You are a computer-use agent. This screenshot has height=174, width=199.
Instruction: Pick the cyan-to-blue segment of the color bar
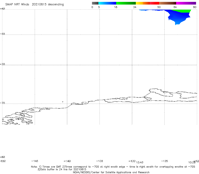pos(107,3)
